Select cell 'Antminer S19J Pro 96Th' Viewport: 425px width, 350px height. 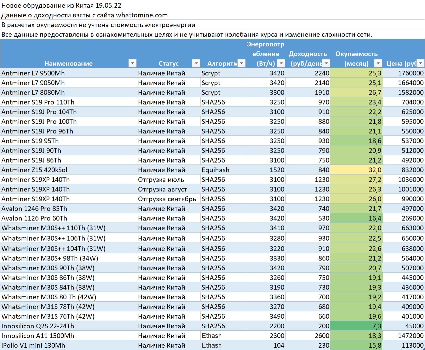pos(68,131)
